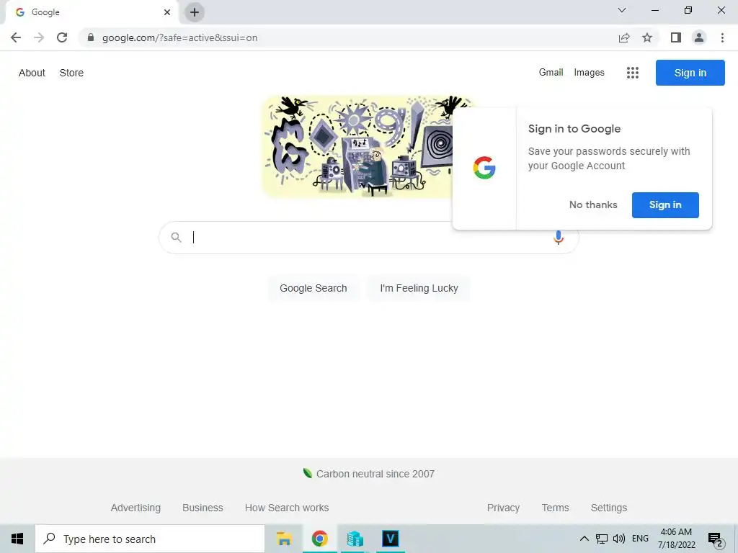Screen dimensions: 738x553
Task: Open the Chrome profile avatar menu
Action: (699, 37)
